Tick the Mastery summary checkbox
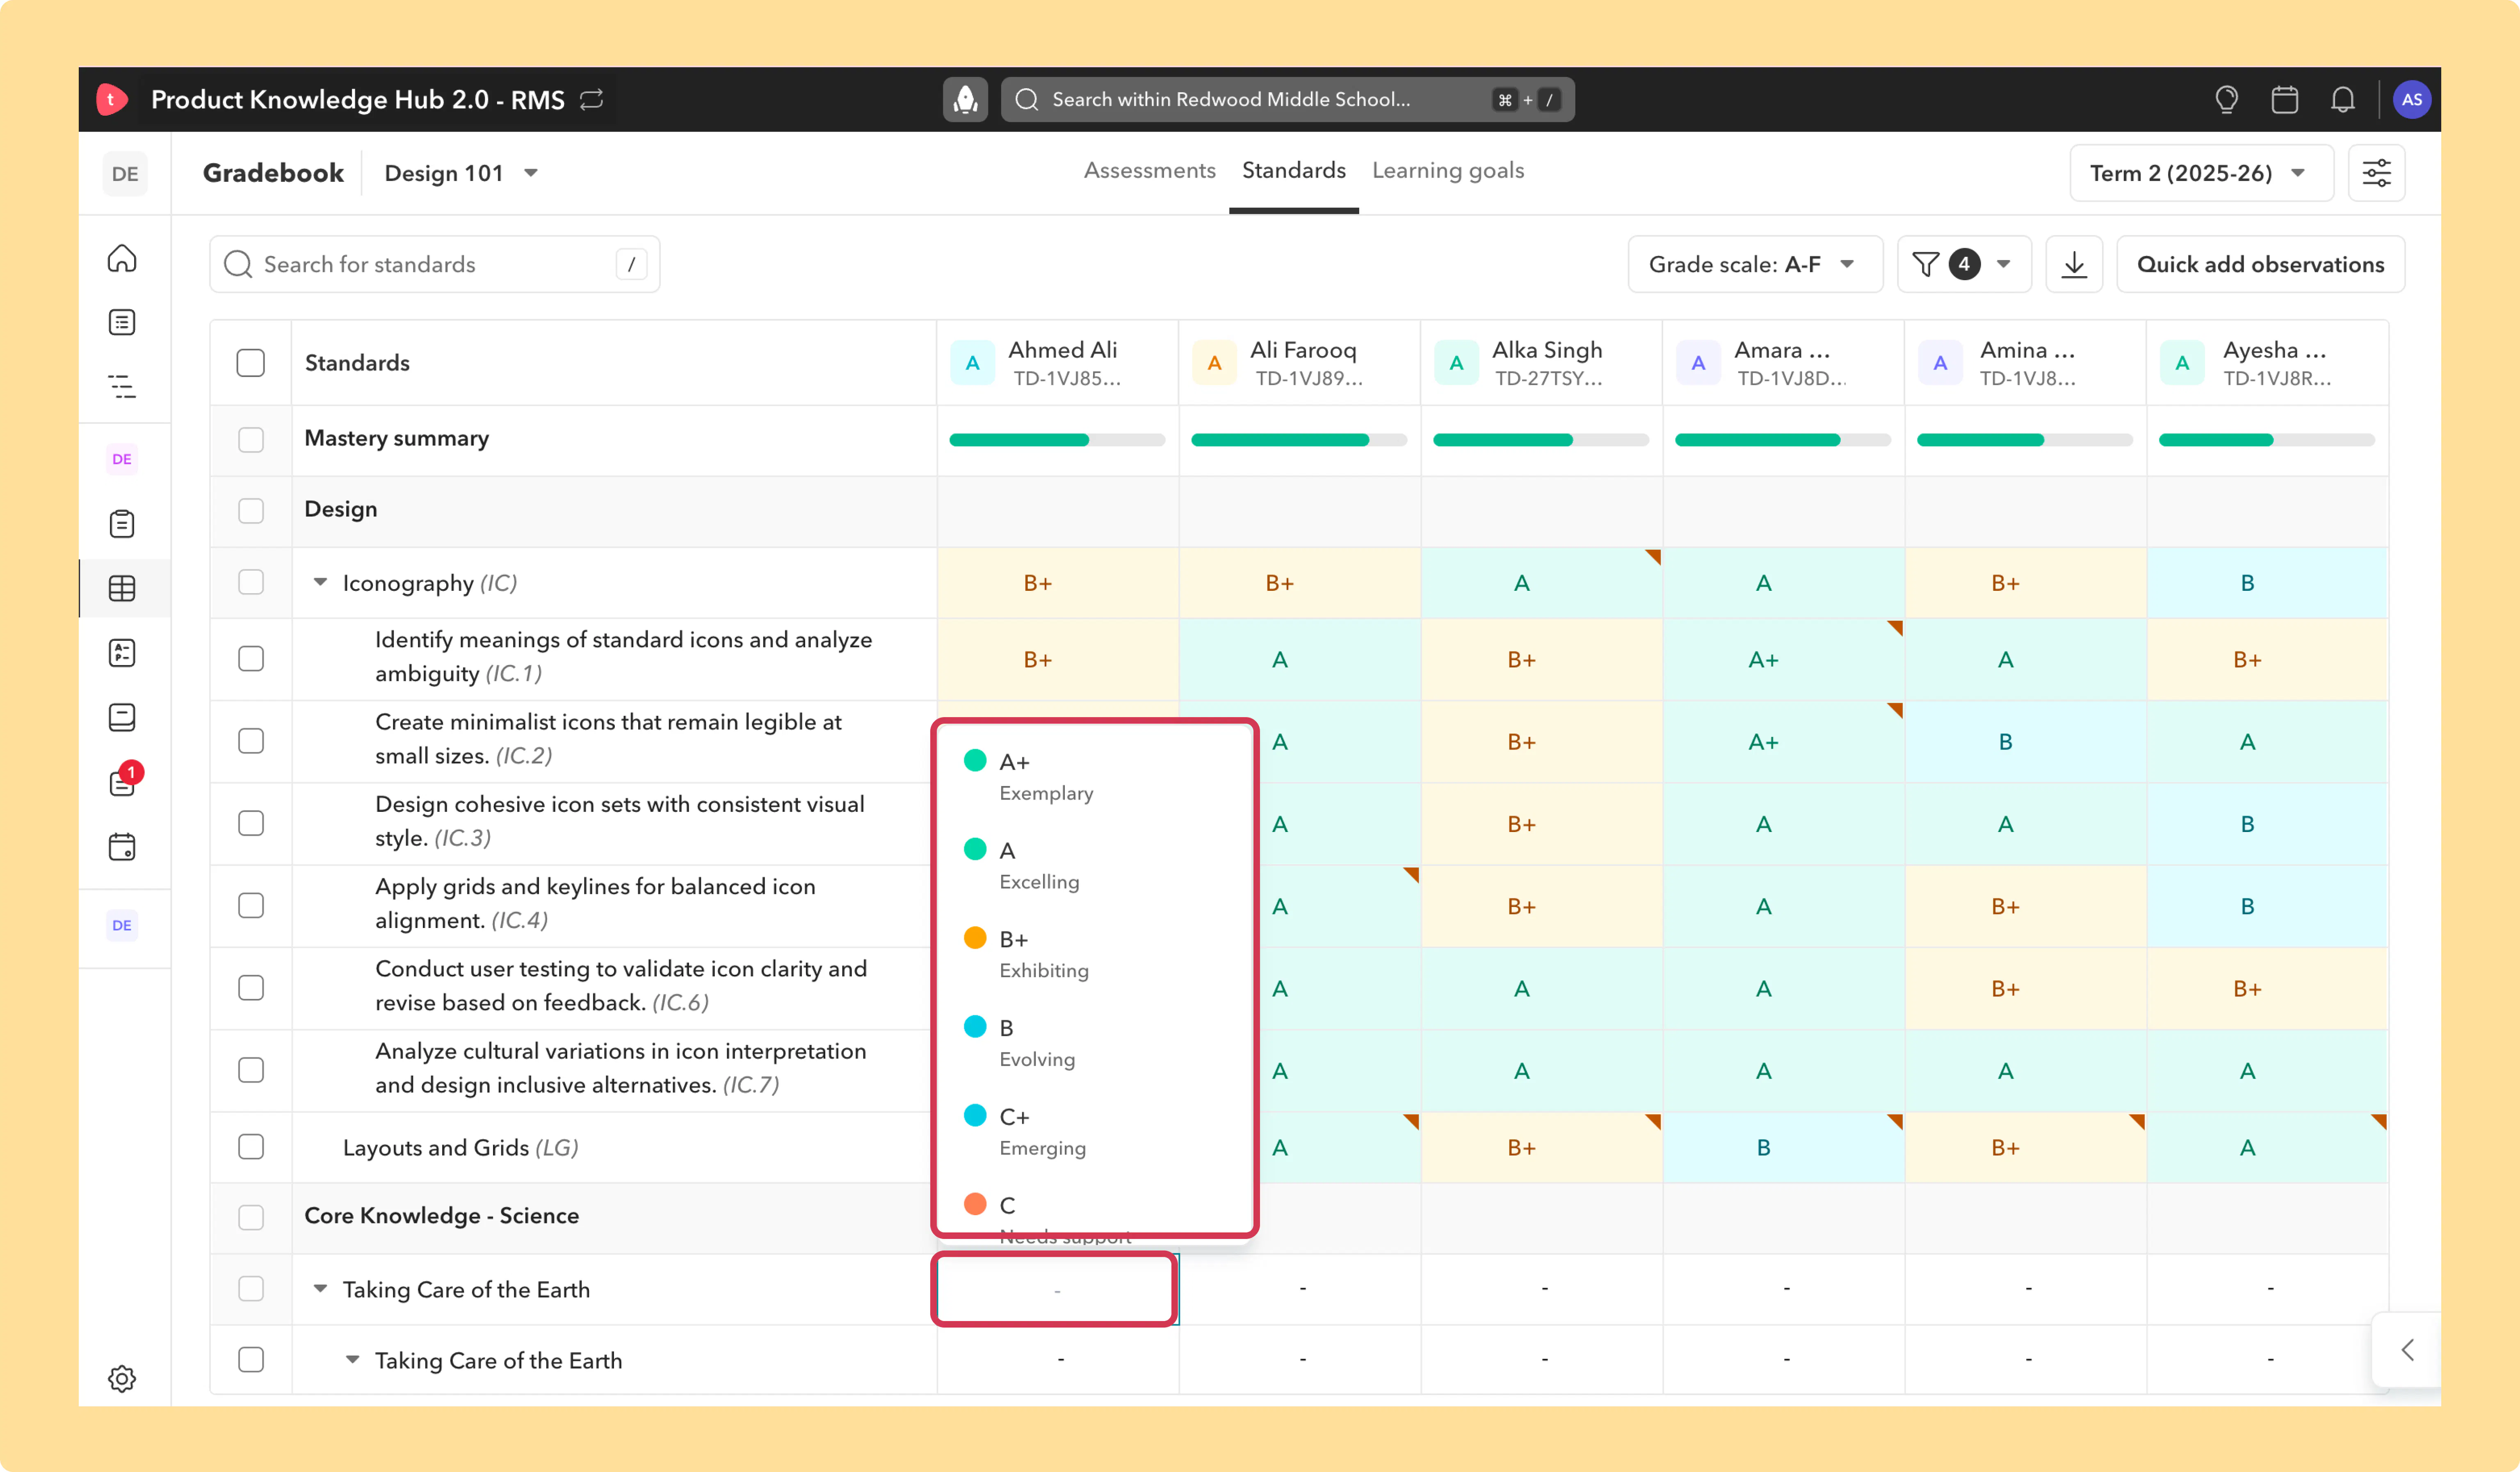Viewport: 2520px width, 1472px height. coord(251,440)
